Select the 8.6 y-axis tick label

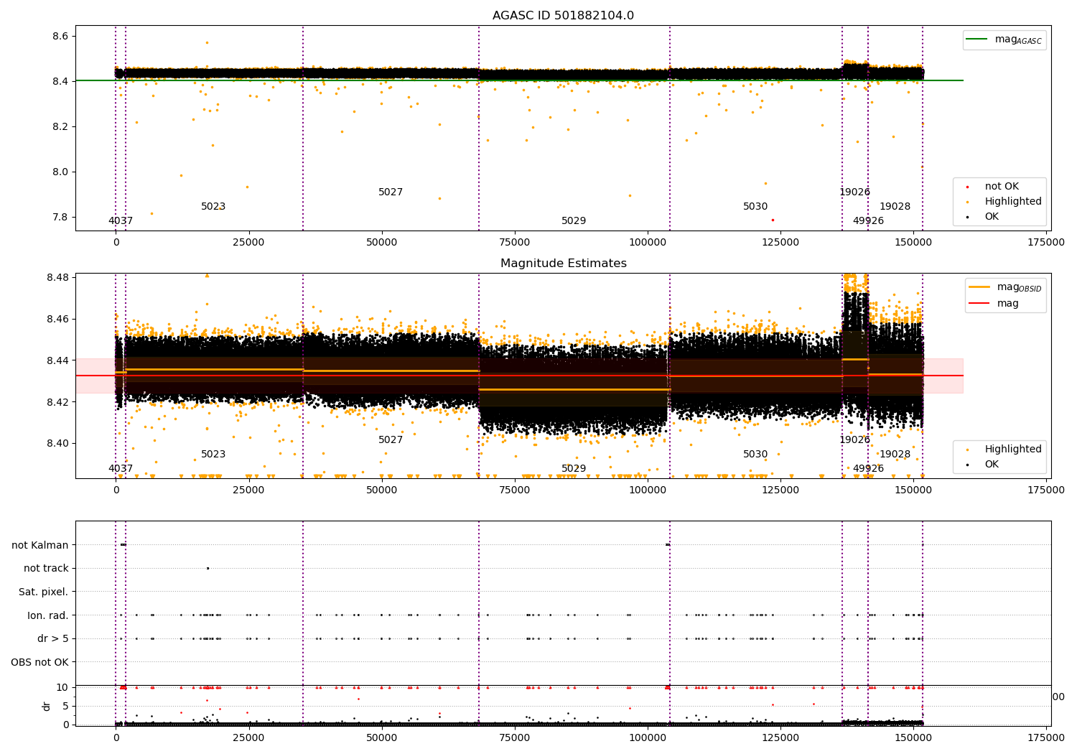[61, 36]
